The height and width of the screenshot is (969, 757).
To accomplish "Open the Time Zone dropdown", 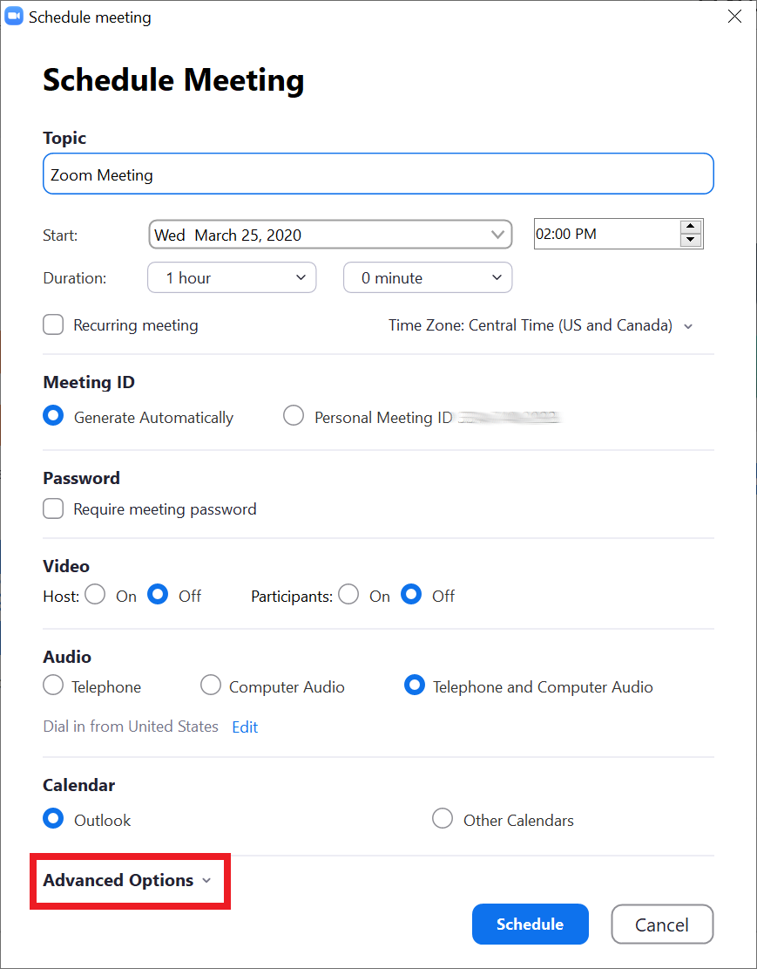I will pos(540,325).
